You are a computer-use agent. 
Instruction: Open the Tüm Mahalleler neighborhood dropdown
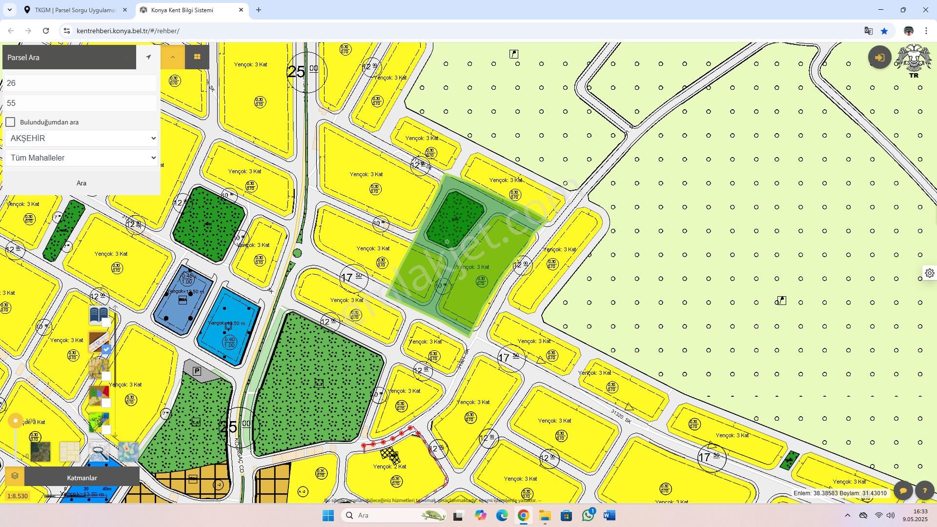[x=81, y=158]
